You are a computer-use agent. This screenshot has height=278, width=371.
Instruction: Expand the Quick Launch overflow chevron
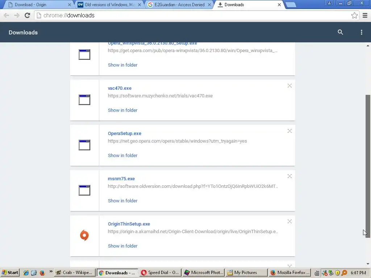click(51, 271)
